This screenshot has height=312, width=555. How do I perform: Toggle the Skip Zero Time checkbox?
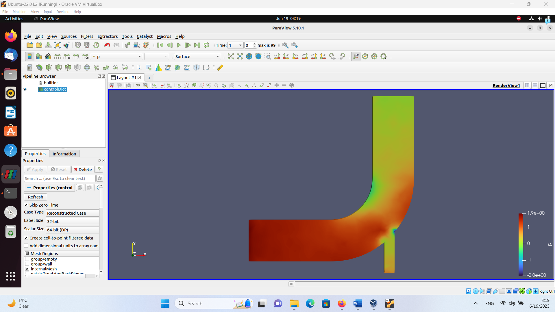point(26,205)
